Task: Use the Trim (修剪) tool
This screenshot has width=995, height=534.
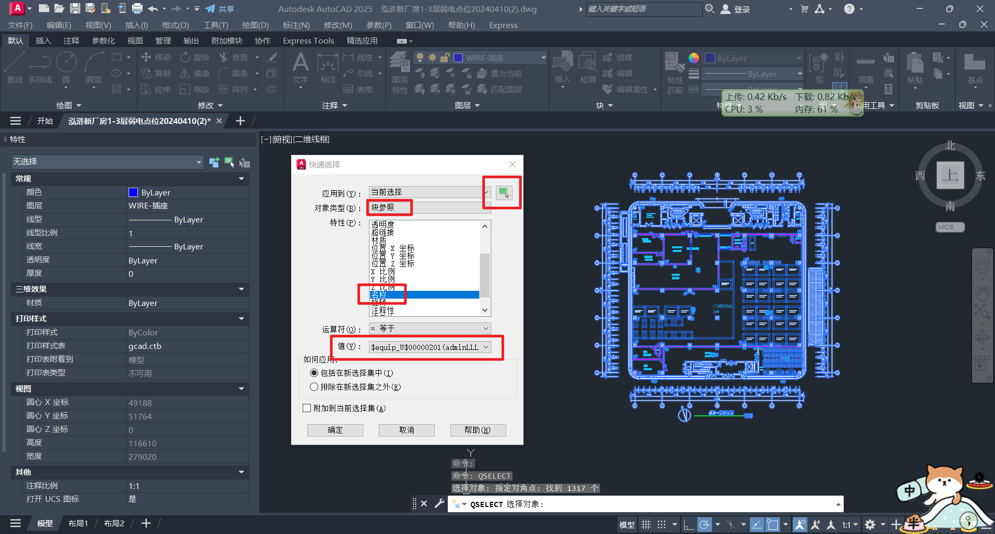Action: coord(234,57)
